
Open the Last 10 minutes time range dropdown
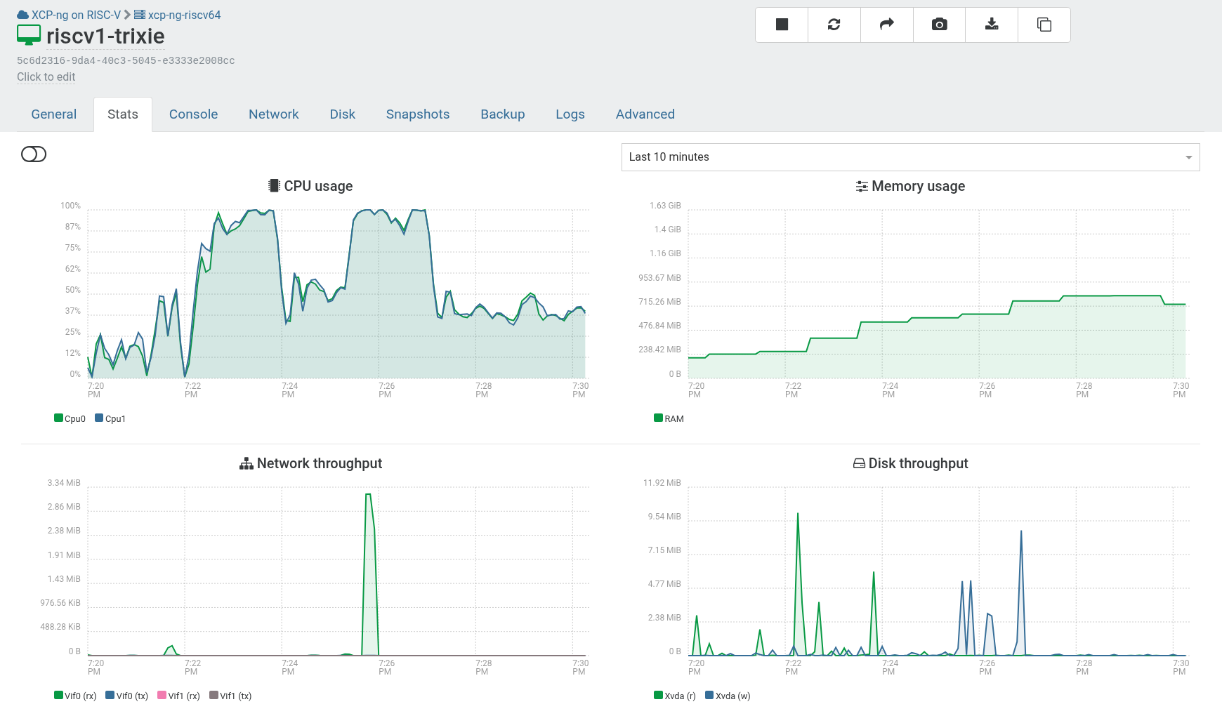click(x=910, y=157)
